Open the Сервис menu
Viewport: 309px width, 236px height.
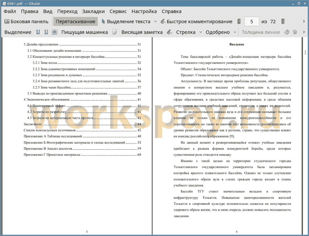(118, 11)
